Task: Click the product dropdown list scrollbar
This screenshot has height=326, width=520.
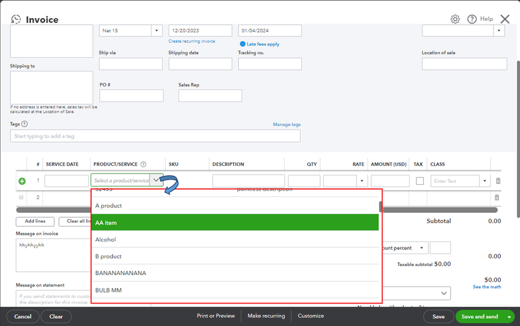Action: point(381,207)
